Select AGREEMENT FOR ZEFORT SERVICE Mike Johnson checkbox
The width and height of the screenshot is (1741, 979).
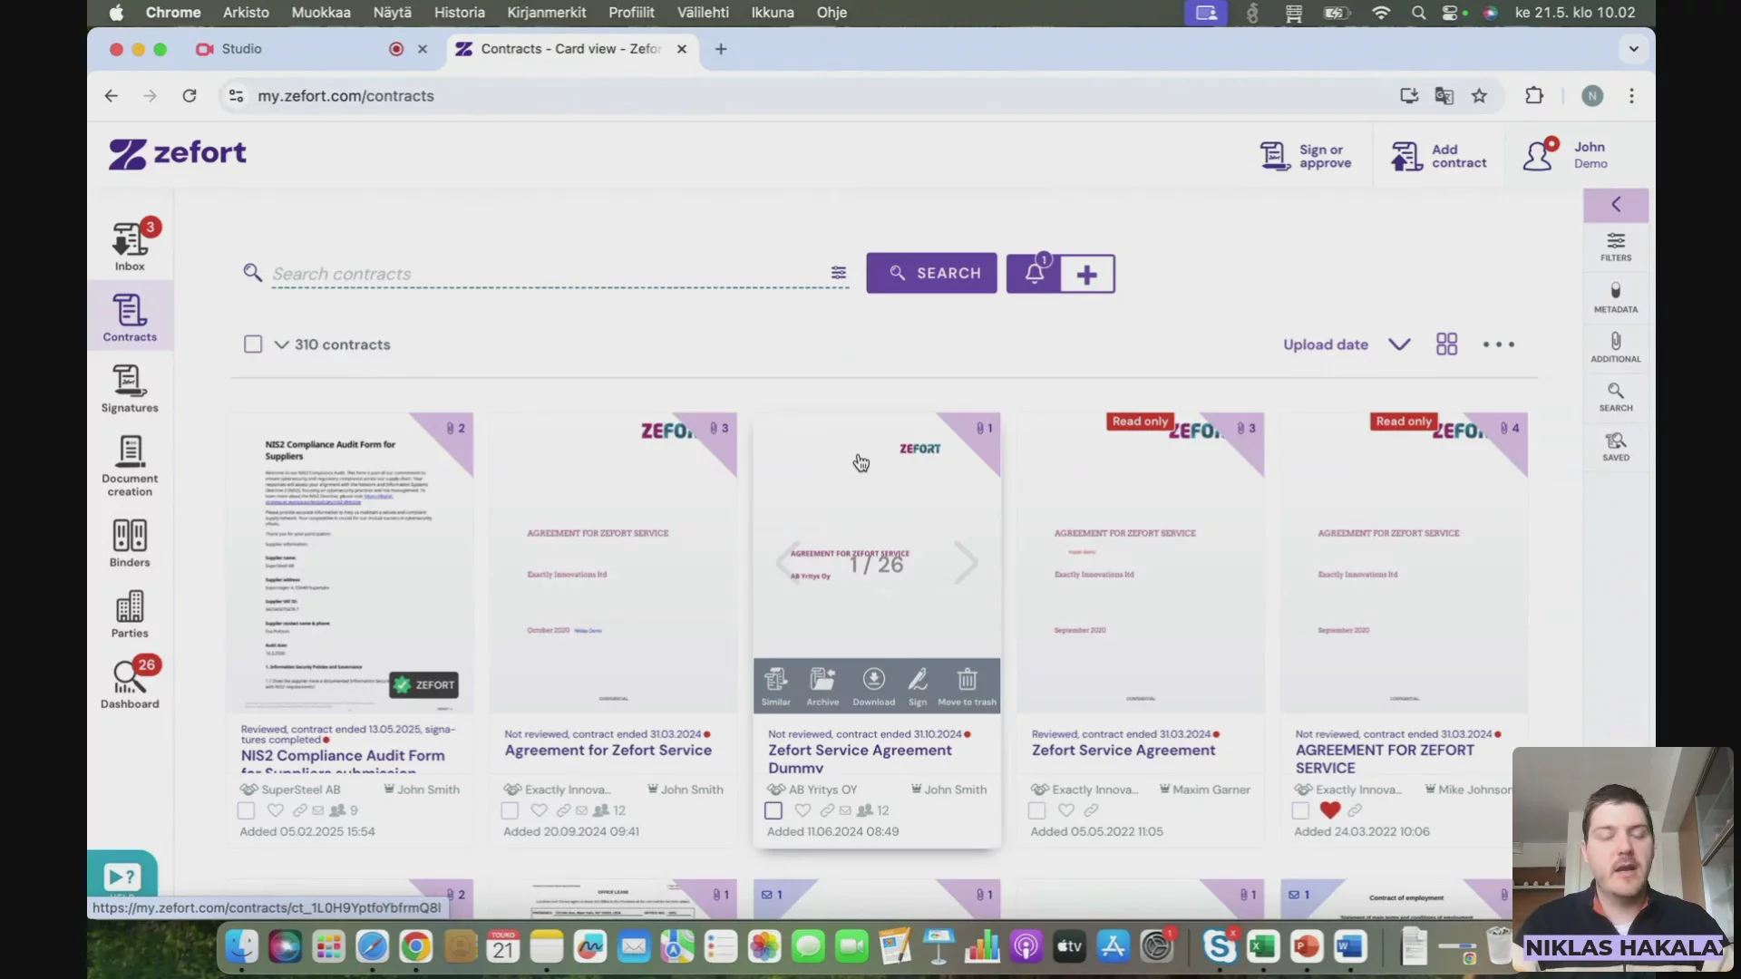click(x=1300, y=810)
